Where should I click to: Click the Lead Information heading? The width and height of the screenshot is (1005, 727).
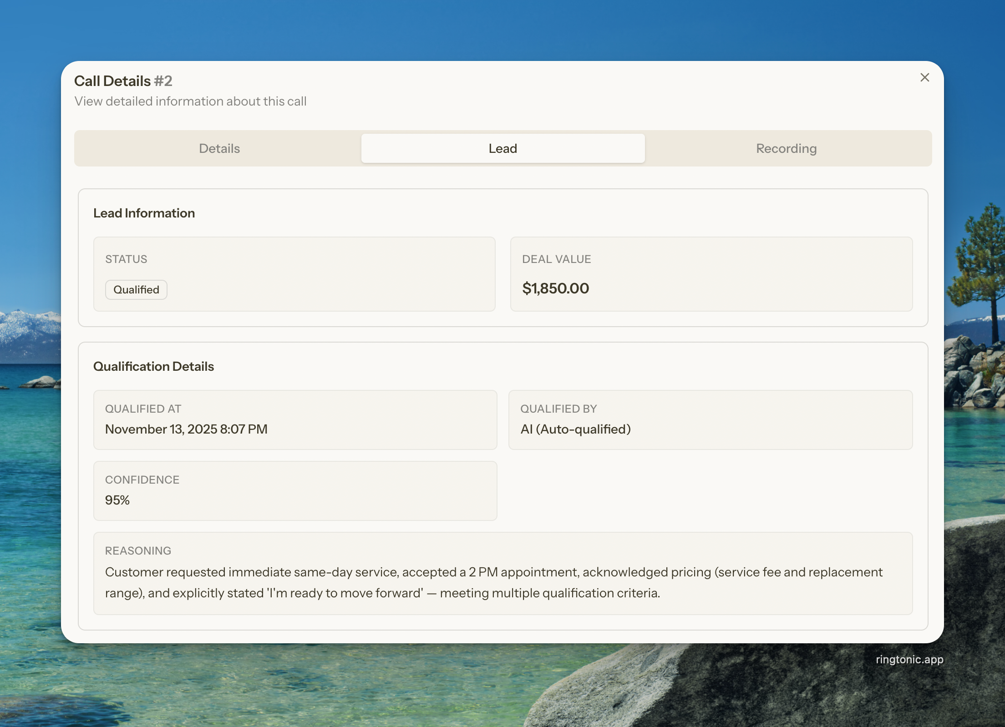tap(144, 213)
